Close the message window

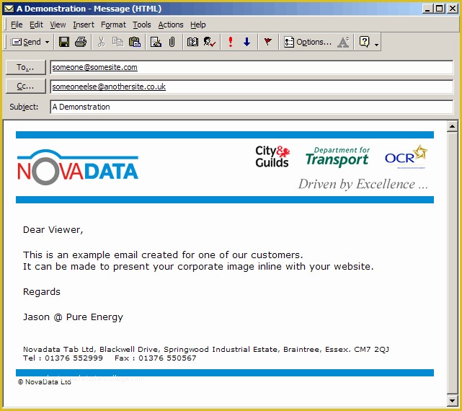pos(453,9)
